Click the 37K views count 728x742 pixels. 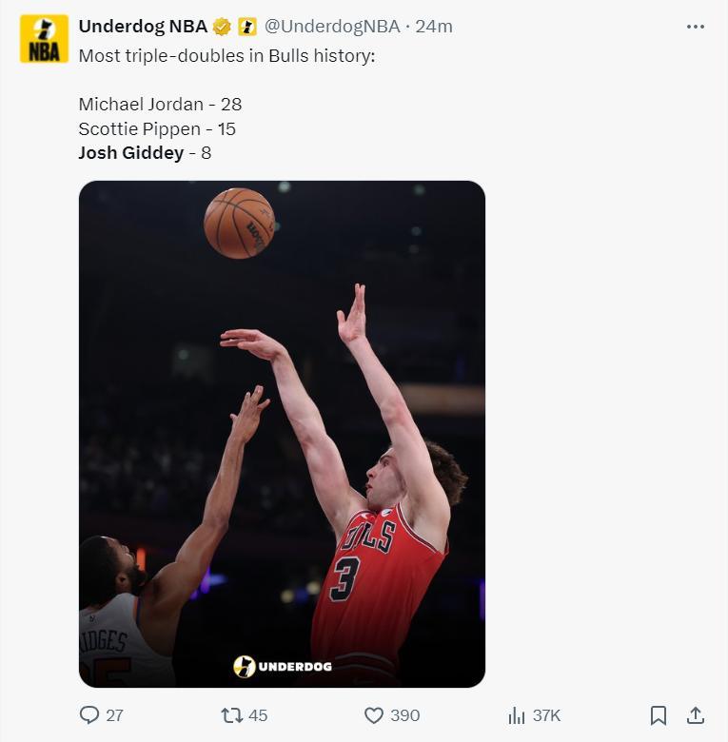coord(545,714)
